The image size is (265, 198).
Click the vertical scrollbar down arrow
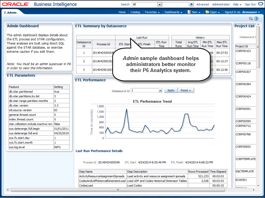pyautogui.click(x=258, y=186)
